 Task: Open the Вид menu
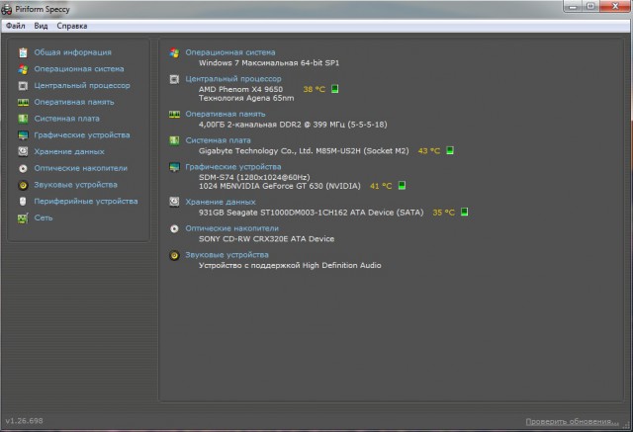(x=41, y=26)
